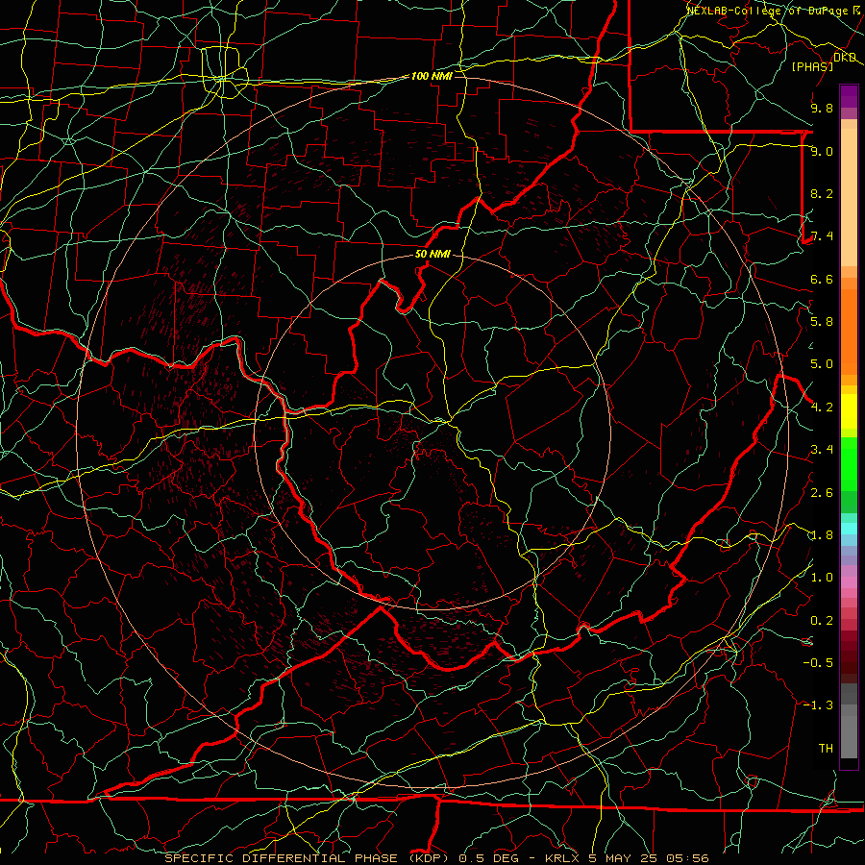Pick the light peach segment of the scale
865x865 pixels.
(x=849, y=197)
